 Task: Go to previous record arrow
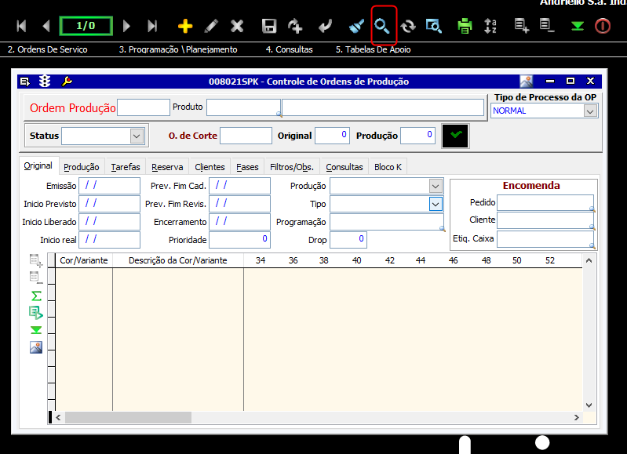coord(46,26)
